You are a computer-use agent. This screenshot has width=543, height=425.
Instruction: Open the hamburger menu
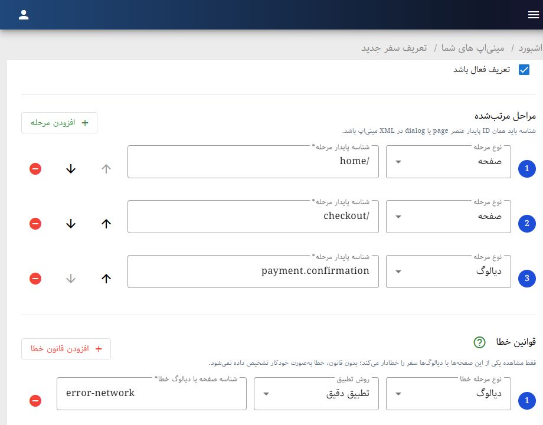(x=534, y=15)
